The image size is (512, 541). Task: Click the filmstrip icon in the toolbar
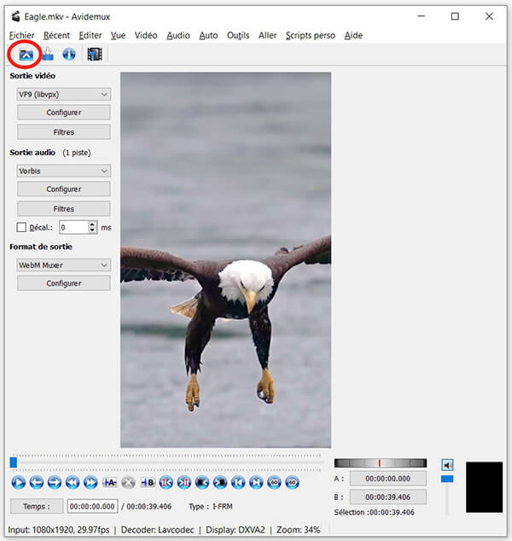point(94,55)
